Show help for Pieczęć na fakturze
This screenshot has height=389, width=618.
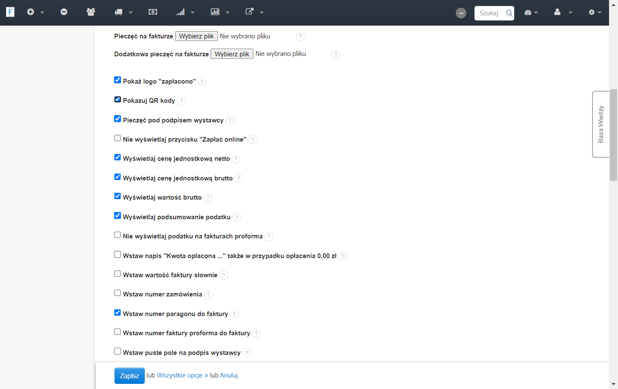click(300, 37)
